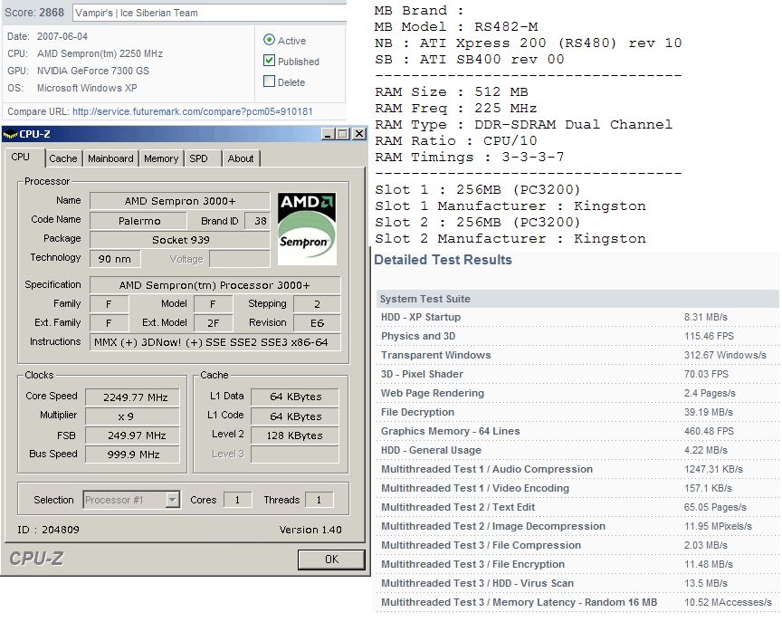Click the File Decryption row
Screen dimensions: 782x622
point(577,412)
